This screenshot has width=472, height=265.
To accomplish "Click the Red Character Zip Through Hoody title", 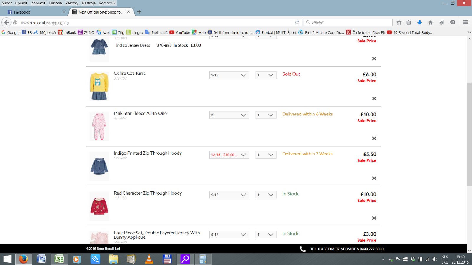I will [x=148, y=193].
